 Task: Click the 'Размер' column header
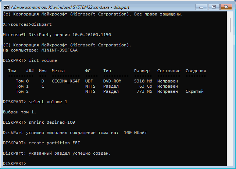142,70
